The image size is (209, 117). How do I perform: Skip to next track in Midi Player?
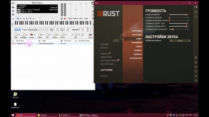(x=27, y=19)
